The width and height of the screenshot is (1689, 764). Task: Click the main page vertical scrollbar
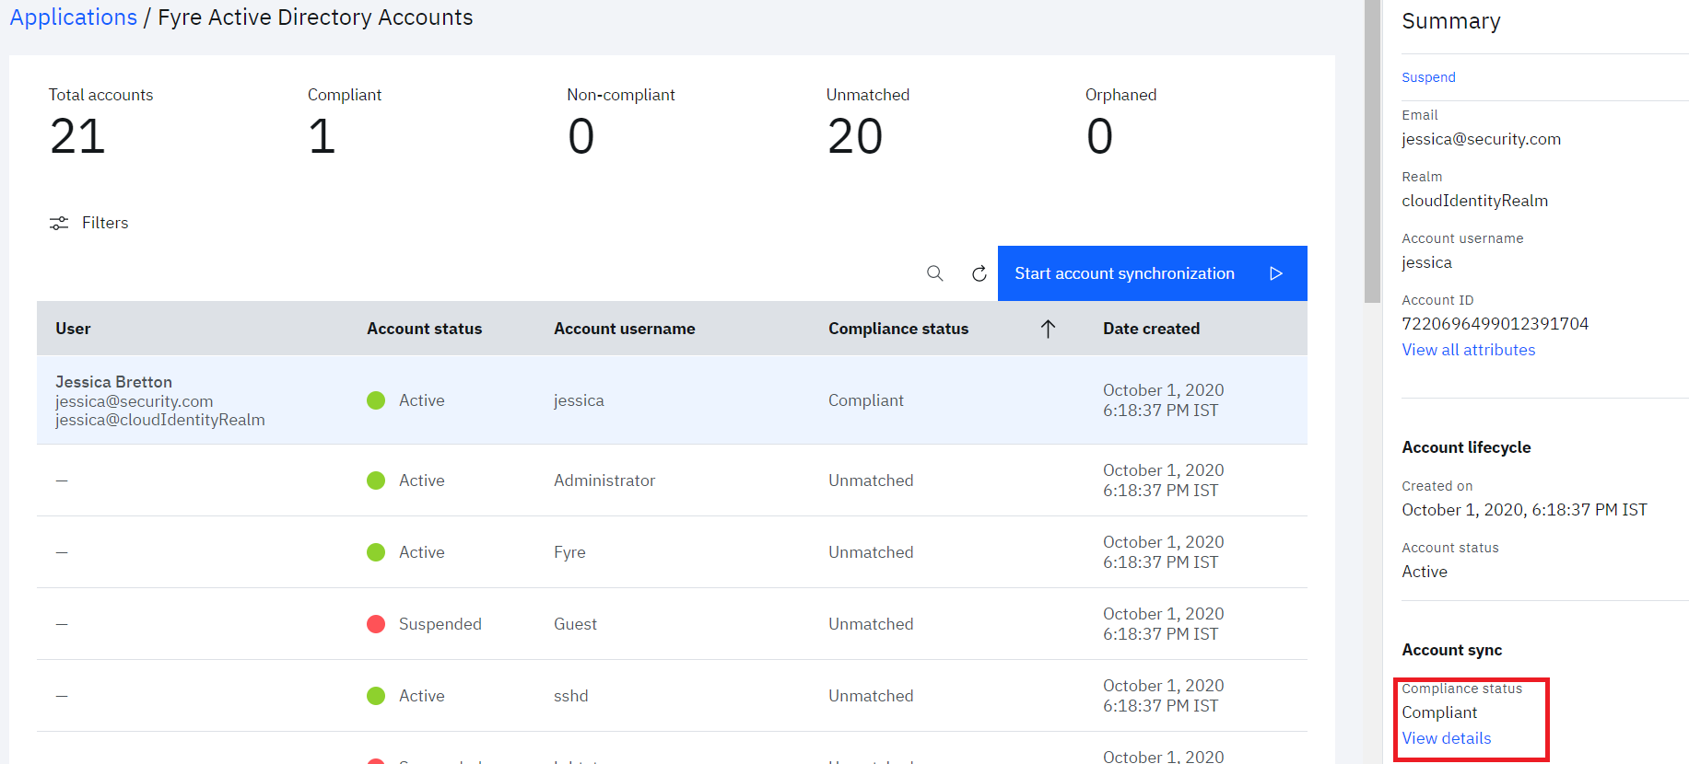pos(1372,151)
